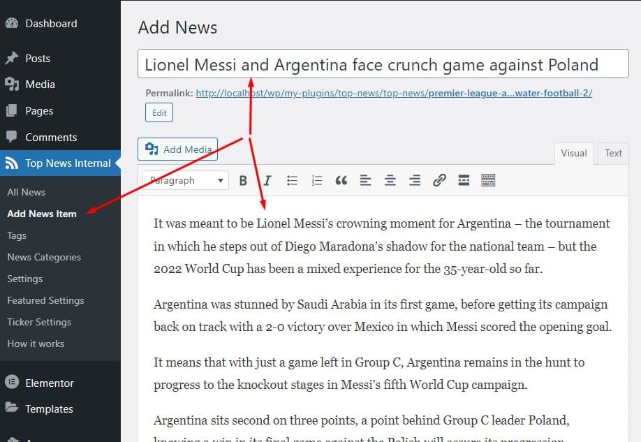Open News Categories in sidebar
This screenshot has height=442, width=641.
click(x=44, y=257)
